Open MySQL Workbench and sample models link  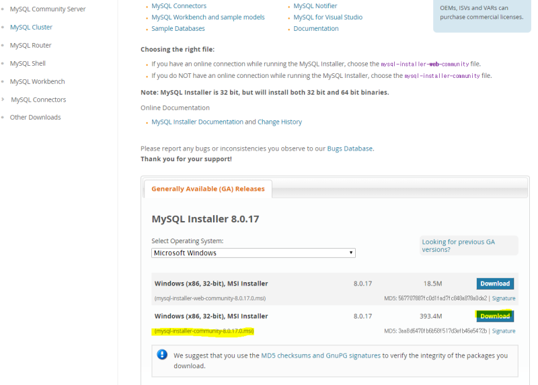208,17
